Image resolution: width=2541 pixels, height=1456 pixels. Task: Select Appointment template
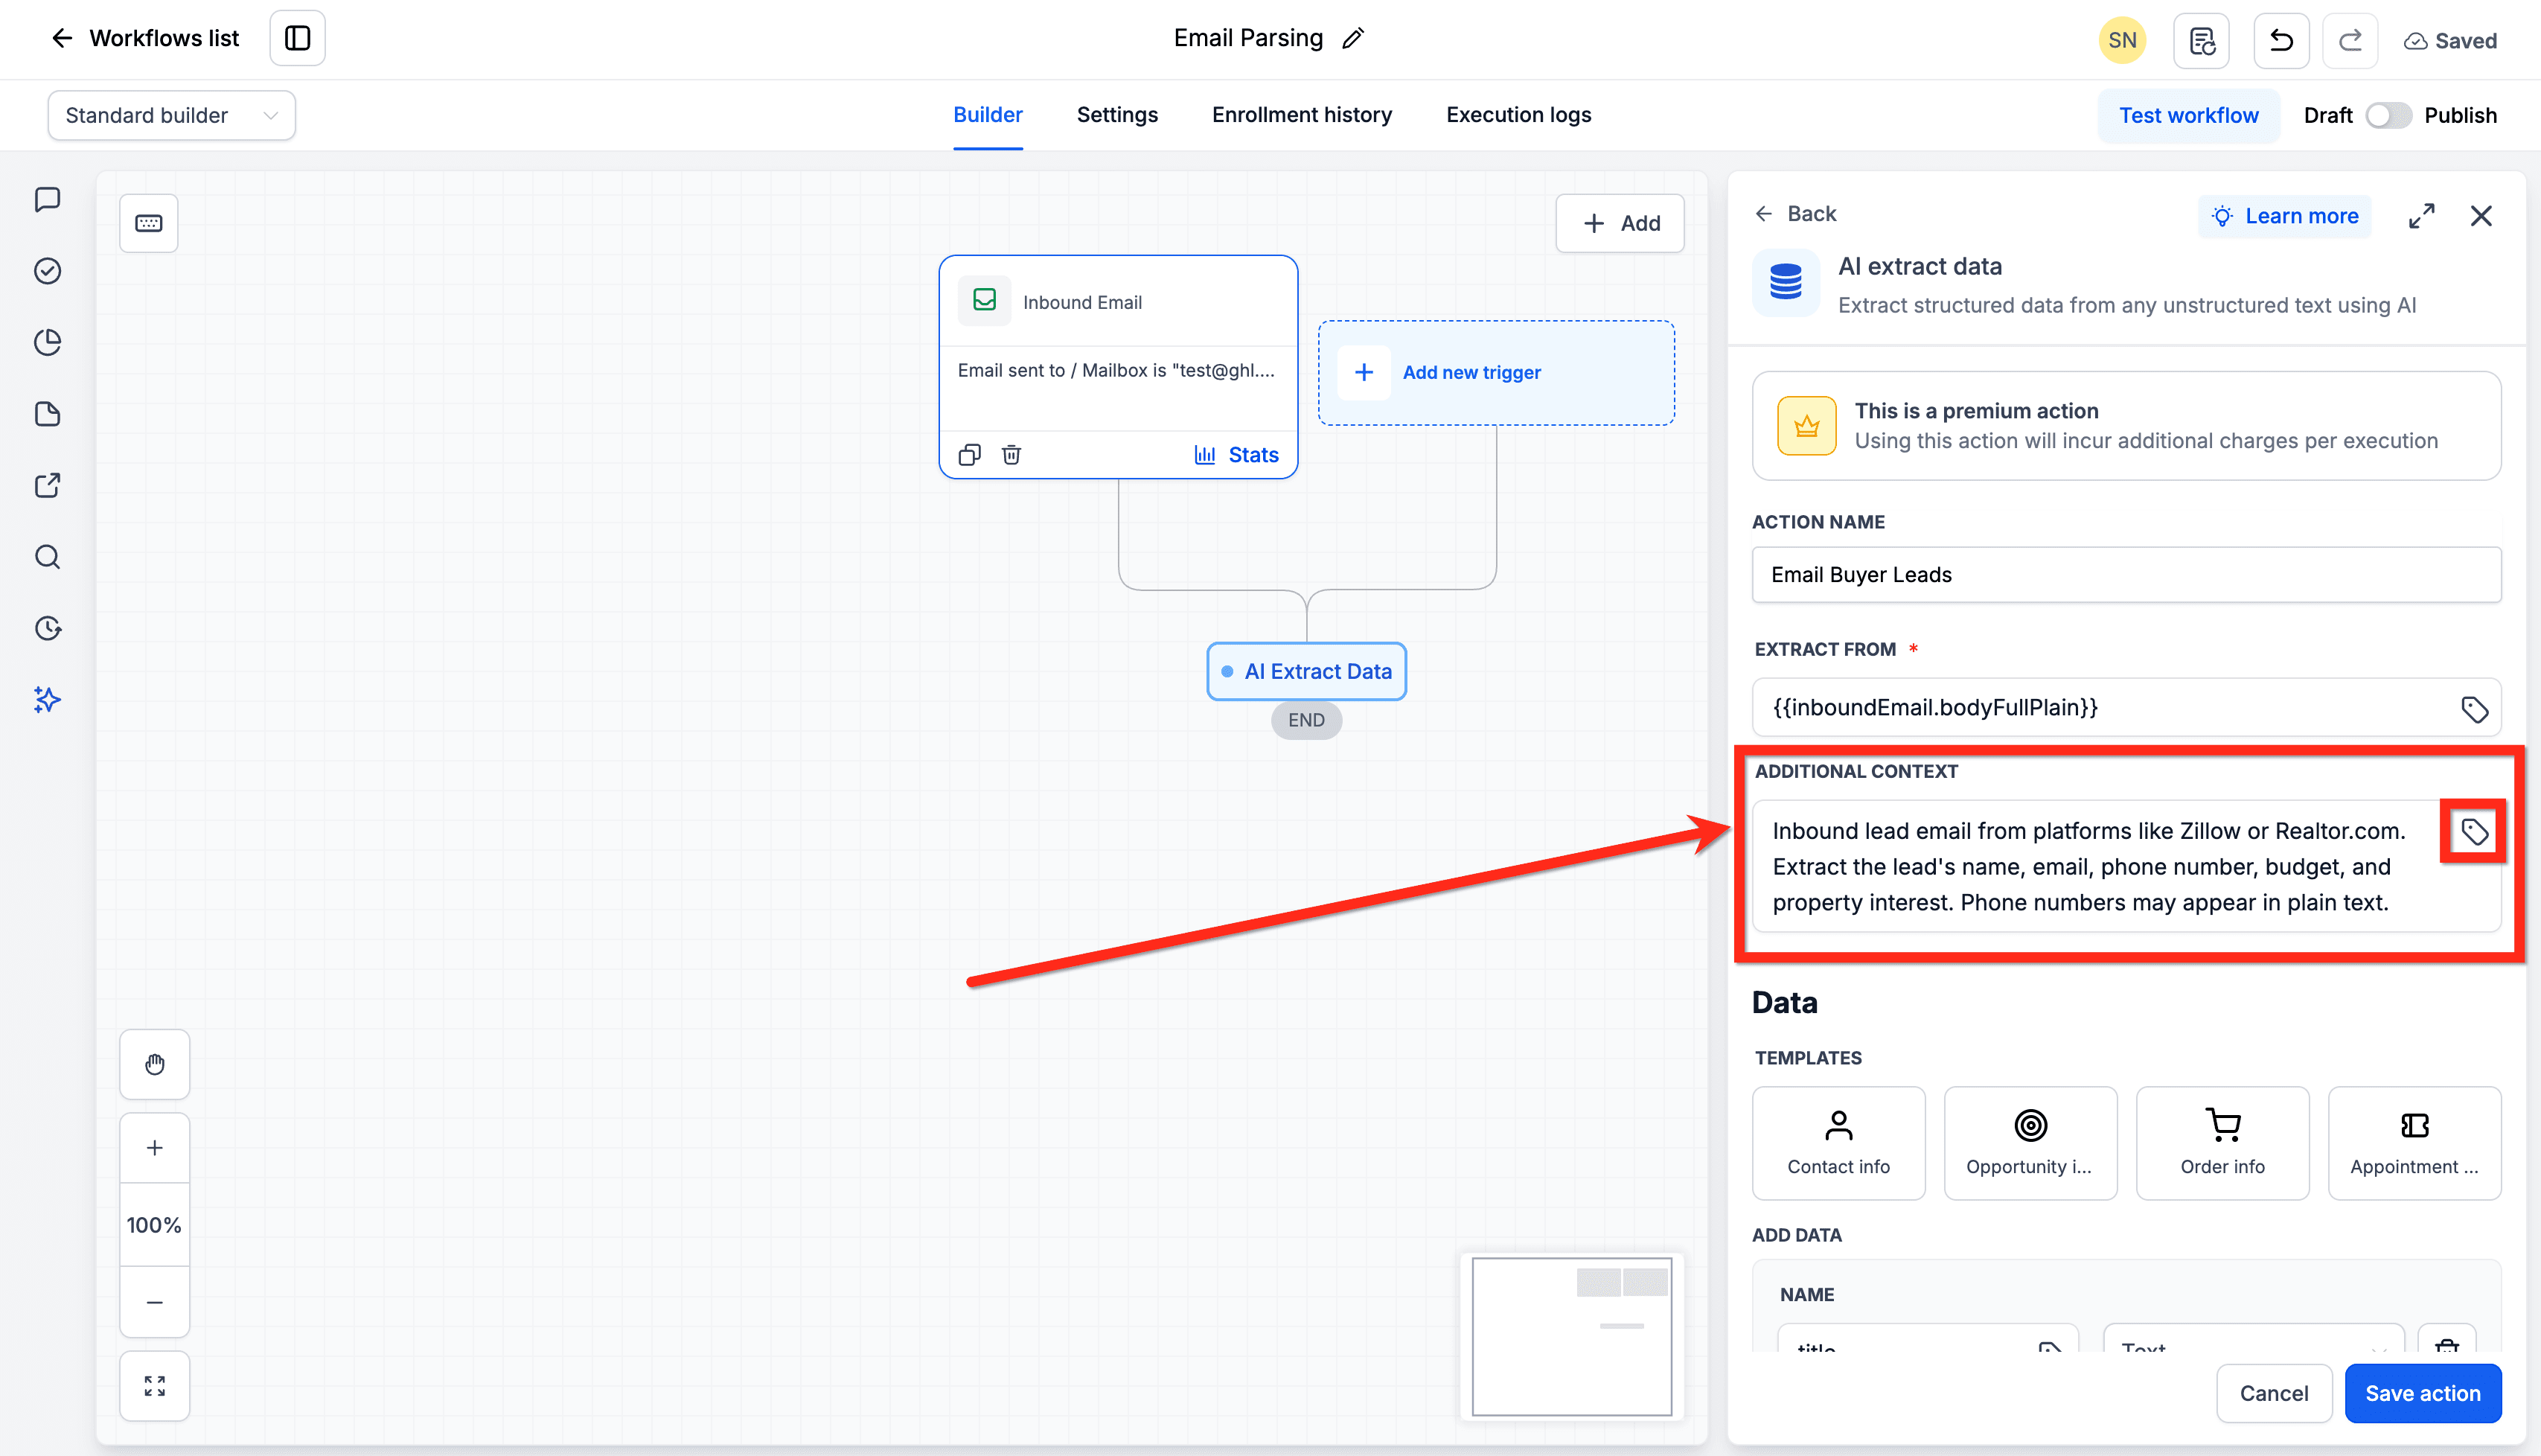(x=2414, y=1143)
